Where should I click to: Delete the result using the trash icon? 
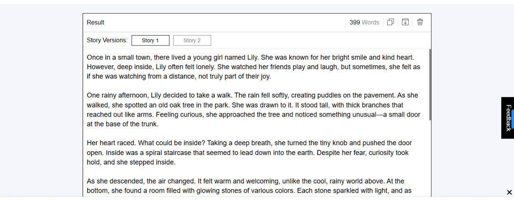coord(420,22)
